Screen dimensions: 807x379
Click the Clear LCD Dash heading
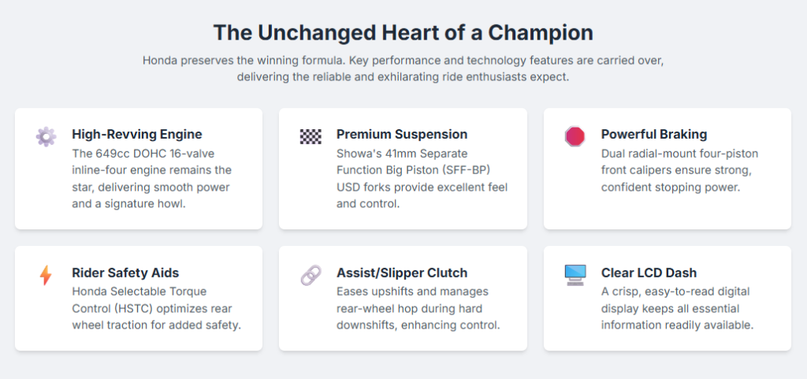pyautogui.click(x=649, y=273)
